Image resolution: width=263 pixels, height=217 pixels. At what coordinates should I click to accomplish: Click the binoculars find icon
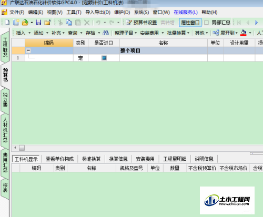[x=106, y=33]
